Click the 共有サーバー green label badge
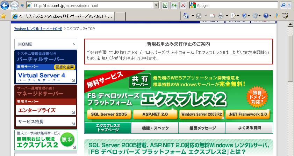Screen dimensions: 294x156 point(140,81)
